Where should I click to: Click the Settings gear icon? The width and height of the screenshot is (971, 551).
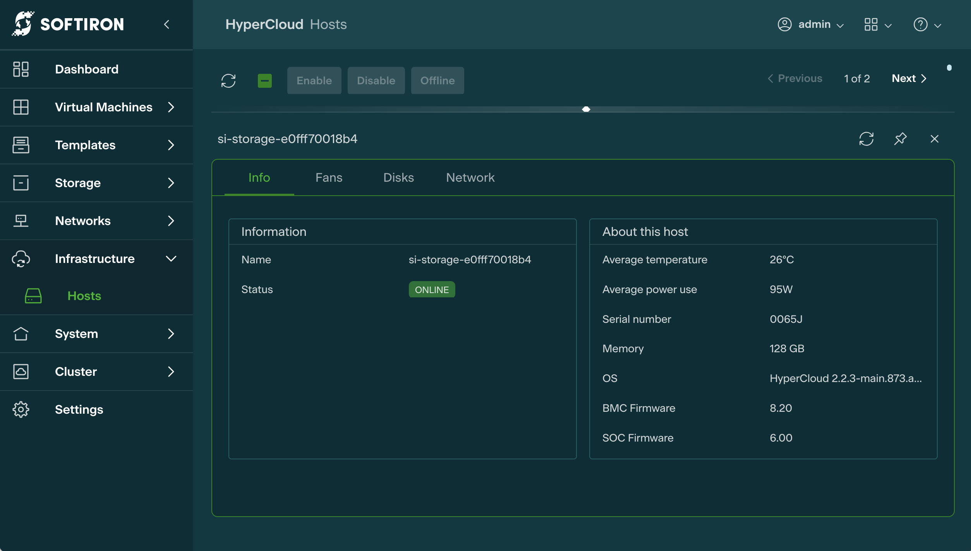pos(21,409)
